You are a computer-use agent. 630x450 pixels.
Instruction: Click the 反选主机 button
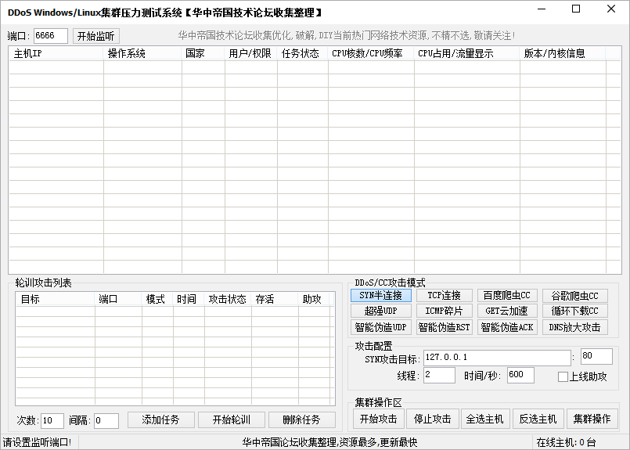(x=538, y=419)
